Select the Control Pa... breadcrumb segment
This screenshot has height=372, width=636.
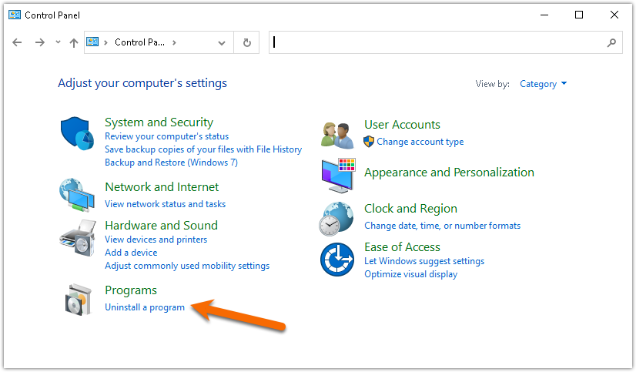(x=139, y=42)
